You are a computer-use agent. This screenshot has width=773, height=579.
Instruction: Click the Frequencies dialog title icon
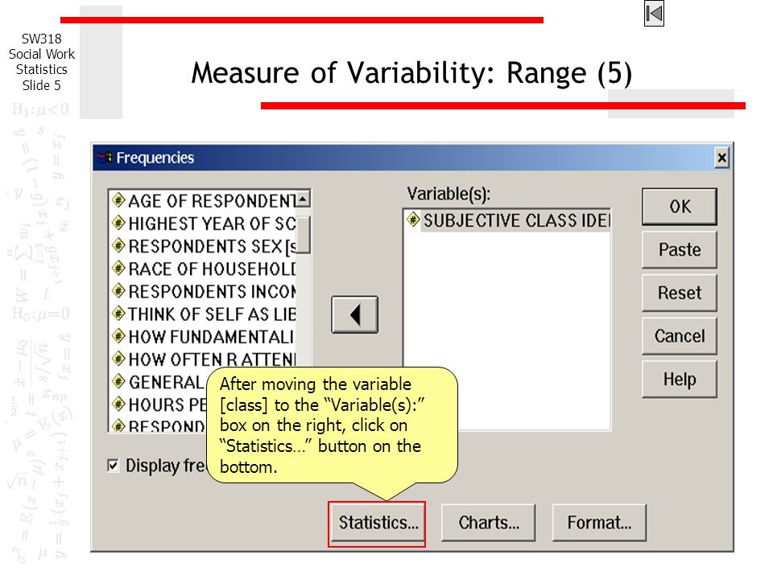105,158
